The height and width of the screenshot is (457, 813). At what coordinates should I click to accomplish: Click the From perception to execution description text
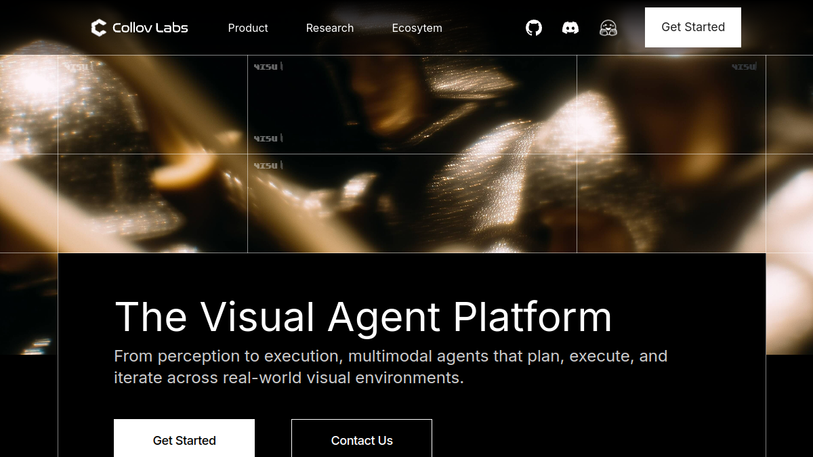(x=391, y=366)
